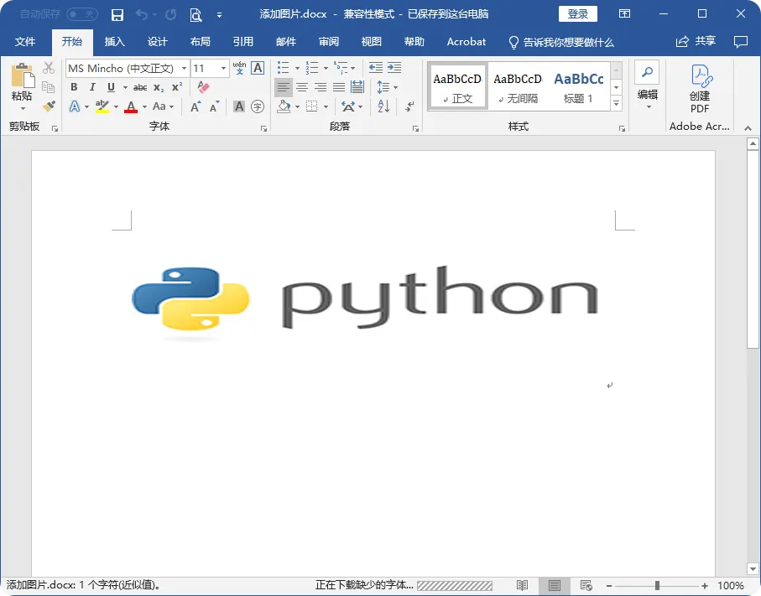Viewport: 761px width, 596px height.
Task: Toggle Subscript formatting
Action: 159,88
